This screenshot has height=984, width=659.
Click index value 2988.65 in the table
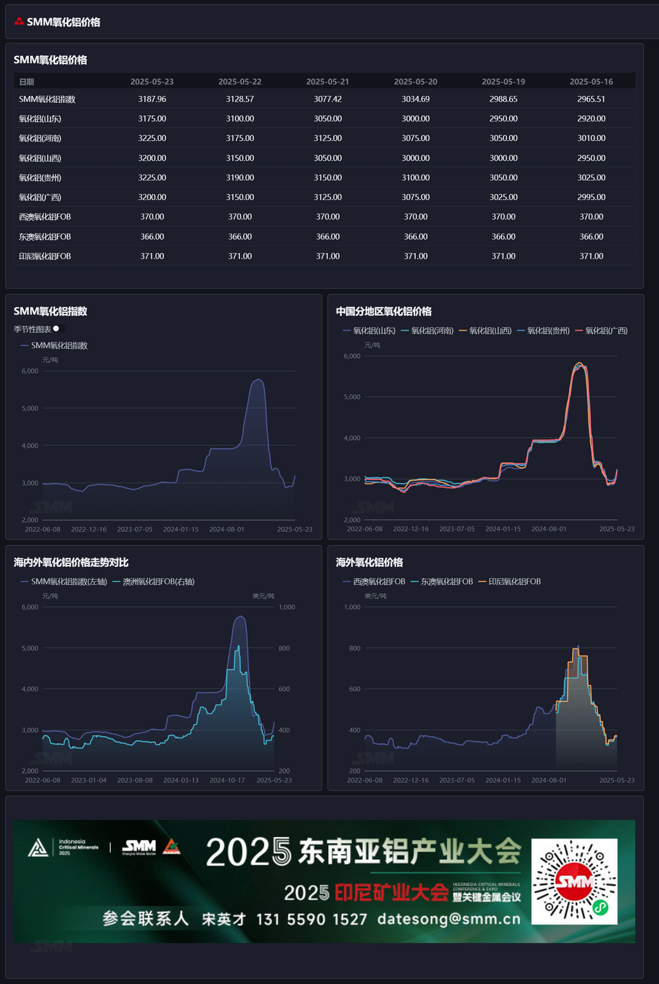[x=503, y=99]
